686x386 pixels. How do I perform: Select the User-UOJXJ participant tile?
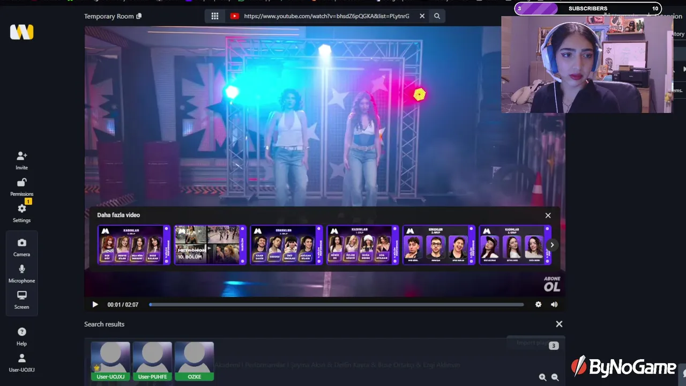(110, 361)
